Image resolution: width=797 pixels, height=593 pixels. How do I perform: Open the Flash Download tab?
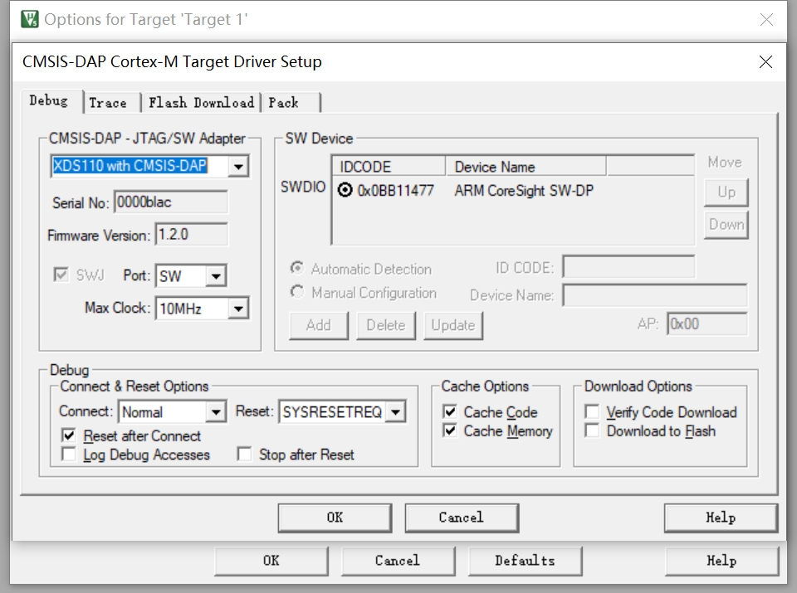pyautogui.click(x=201, y=103)
